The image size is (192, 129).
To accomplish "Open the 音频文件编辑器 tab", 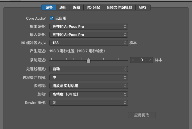I will coord(119,8).
